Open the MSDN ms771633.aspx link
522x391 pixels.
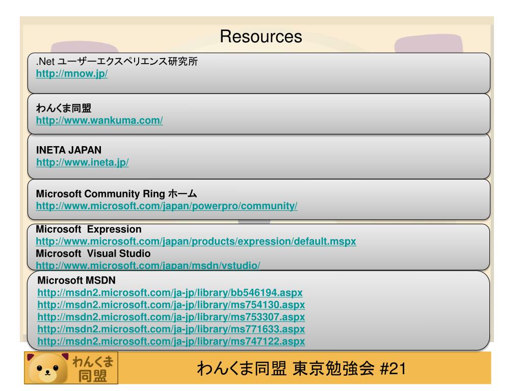point(171,329)
